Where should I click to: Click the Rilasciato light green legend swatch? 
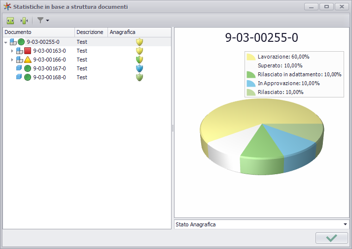251,93
